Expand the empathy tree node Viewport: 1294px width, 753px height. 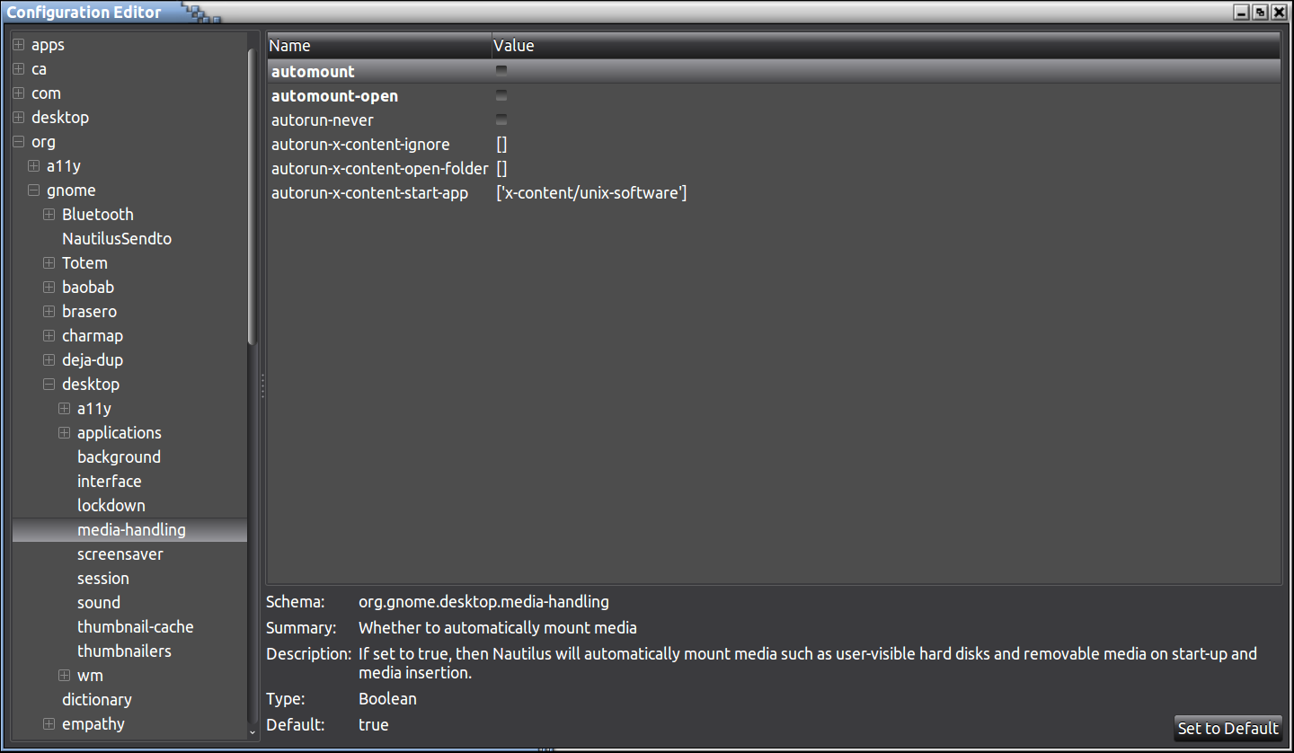49,723
